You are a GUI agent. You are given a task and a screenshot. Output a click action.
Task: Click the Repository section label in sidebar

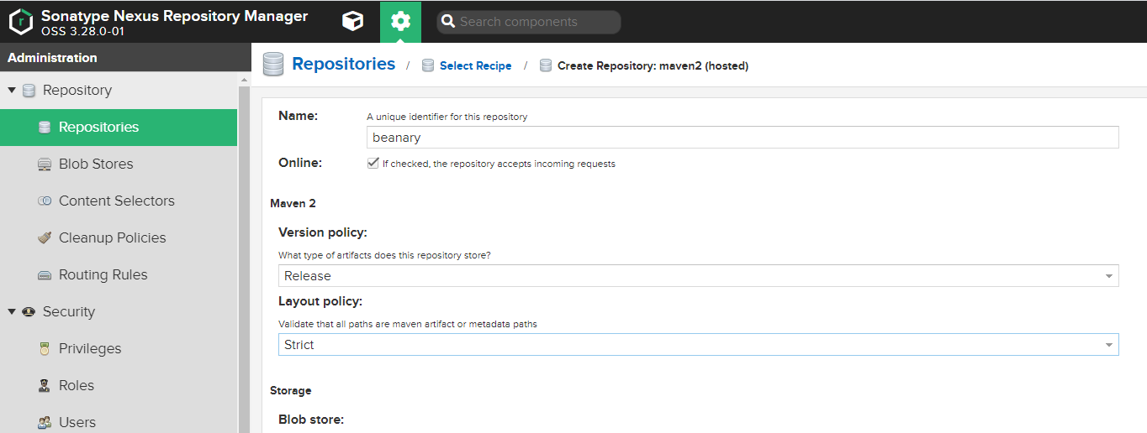pos(77,91)
